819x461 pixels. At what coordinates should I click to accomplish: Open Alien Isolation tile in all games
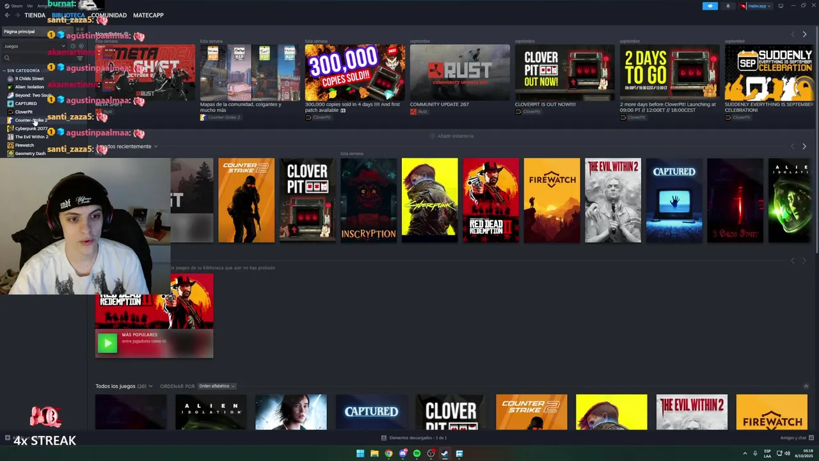211,412
